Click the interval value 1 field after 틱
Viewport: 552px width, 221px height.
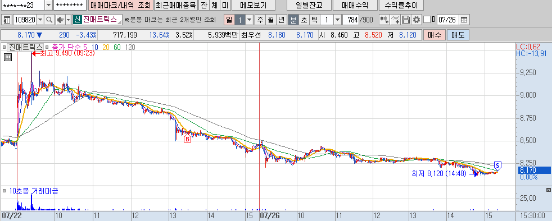(327, 20)
